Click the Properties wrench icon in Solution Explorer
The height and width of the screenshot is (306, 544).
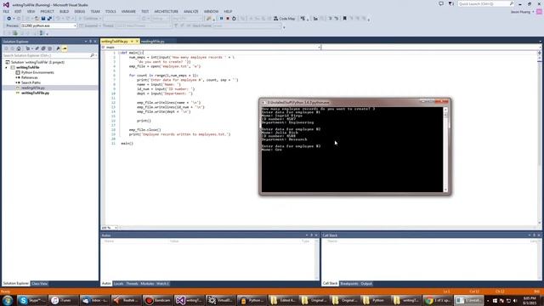pyautogui.click(x=58, y=48)
